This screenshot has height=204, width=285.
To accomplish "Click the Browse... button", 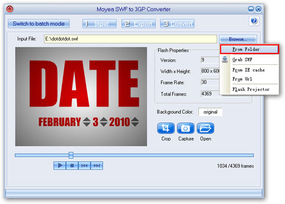I will (238, 39).
